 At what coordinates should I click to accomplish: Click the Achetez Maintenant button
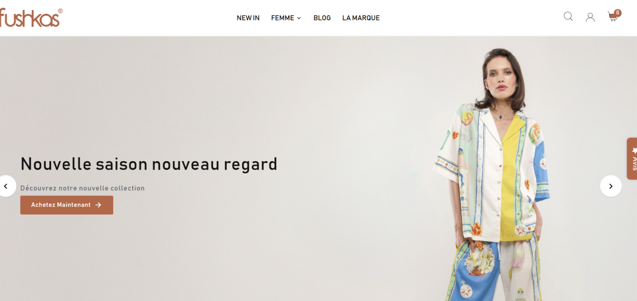(67, 205)
